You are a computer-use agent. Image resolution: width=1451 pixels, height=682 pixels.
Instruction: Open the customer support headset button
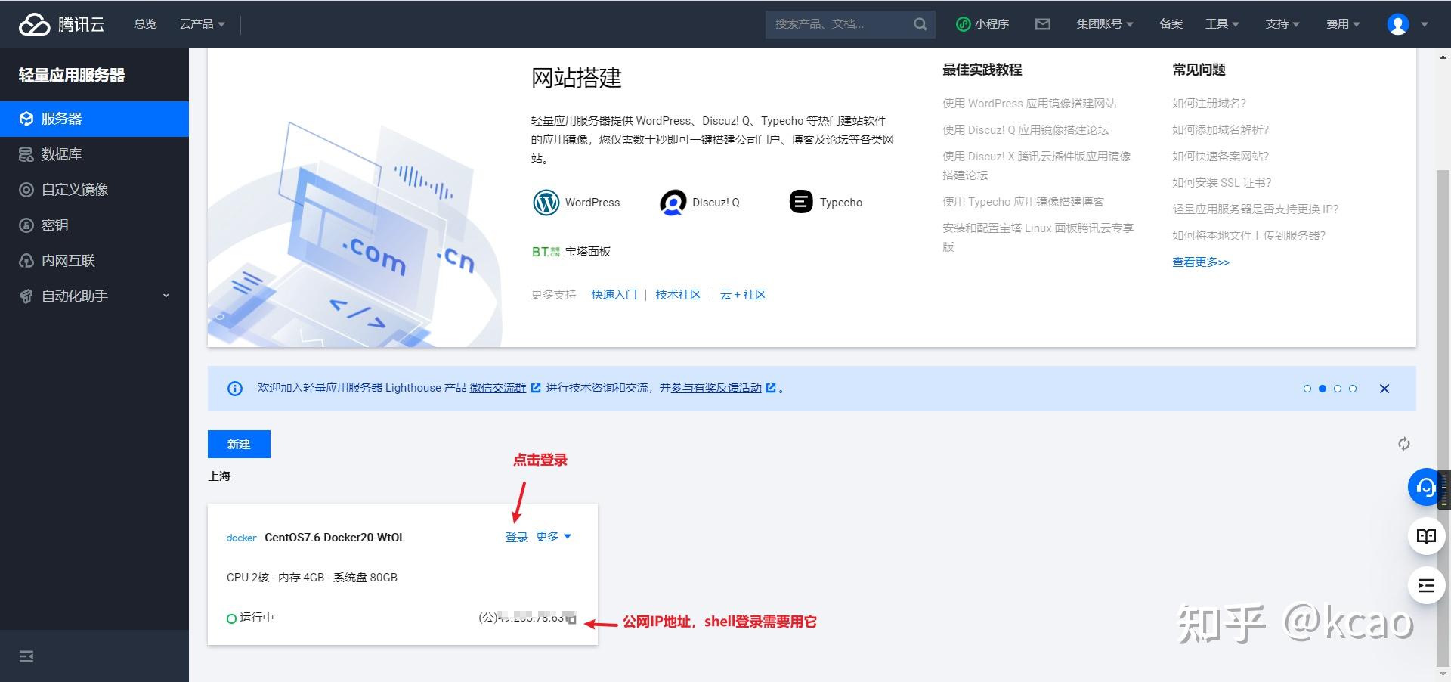pyautogui.click(x=1426, y=487)
